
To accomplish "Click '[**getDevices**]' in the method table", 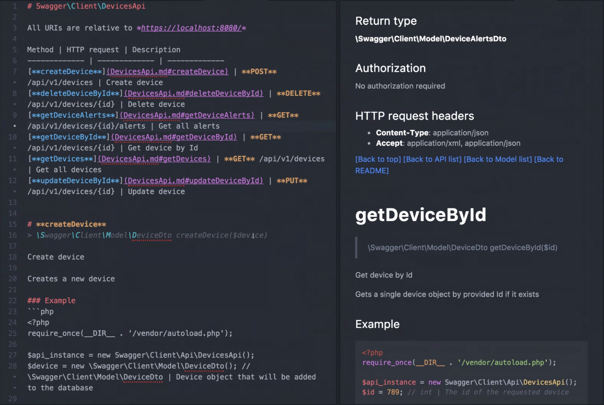I will click(x=62, y=159).
